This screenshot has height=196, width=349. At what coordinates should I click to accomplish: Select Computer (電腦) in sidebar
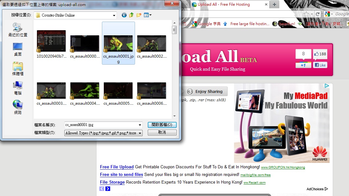click(x=18, y=88)
